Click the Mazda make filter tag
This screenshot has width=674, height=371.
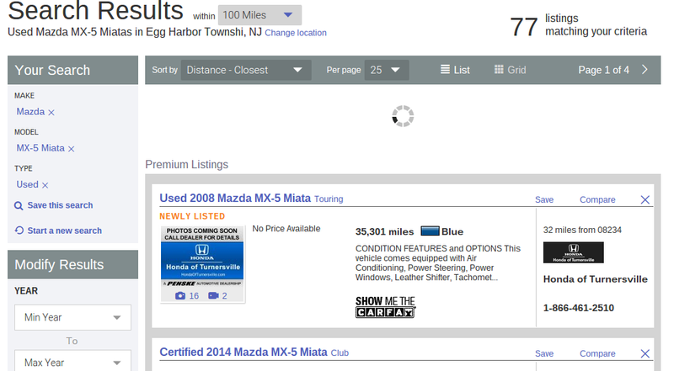pyautogui.click(x=30, y=112)
